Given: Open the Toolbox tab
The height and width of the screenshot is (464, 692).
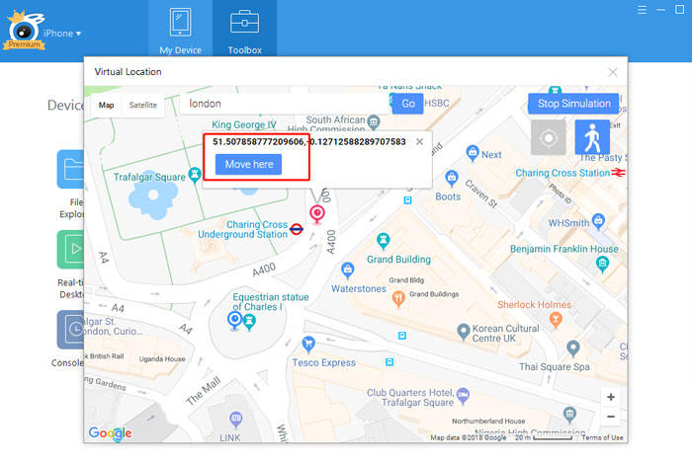Looking at the screenshot, I should point(244,30).
